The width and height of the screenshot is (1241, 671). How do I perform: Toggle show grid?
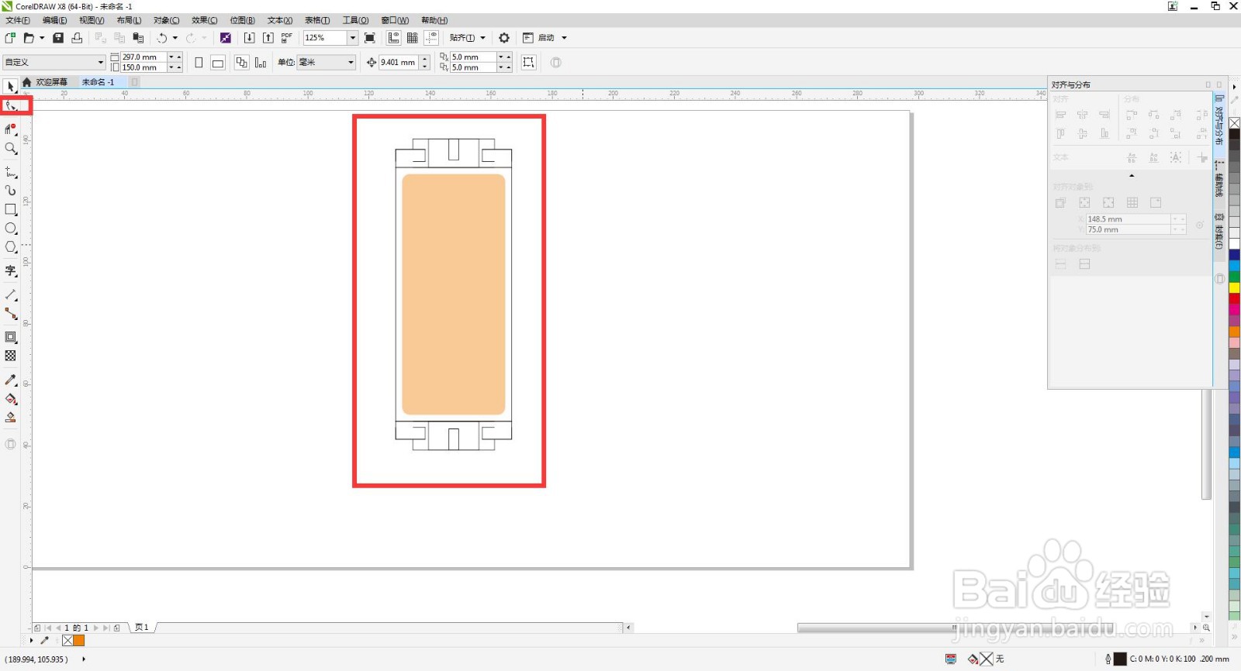point(413,38)
